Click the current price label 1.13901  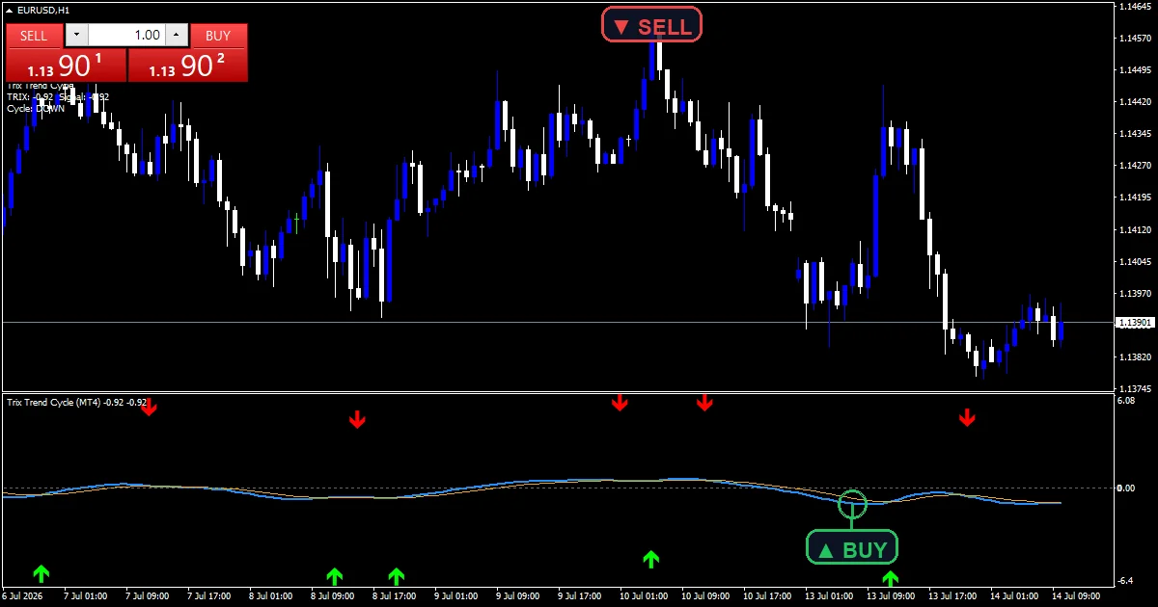pyautogui.click(x=1135, y=323)
